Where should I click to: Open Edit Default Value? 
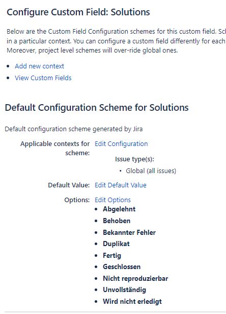click(x=121, y=185)
